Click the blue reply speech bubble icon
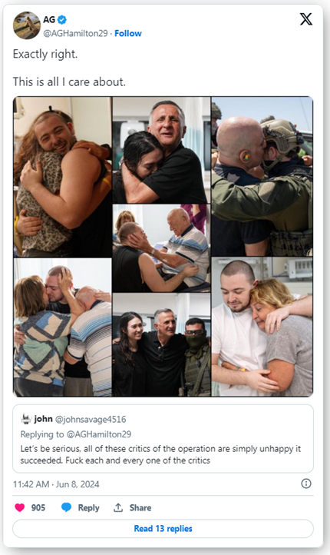Viewport: 330px width, 555px height. [67, 507]
